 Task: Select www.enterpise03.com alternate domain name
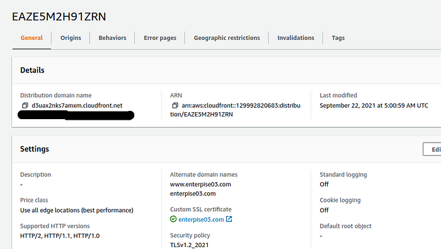click(x=200, y=184)
